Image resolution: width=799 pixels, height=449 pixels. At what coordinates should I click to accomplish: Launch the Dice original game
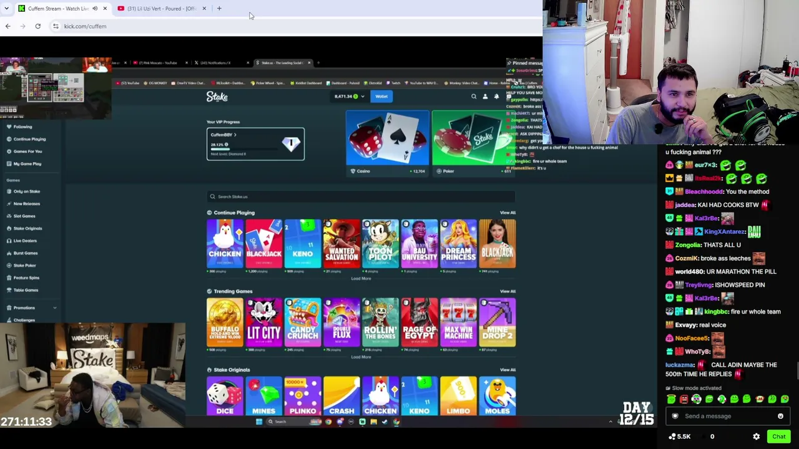coord(225,396)
